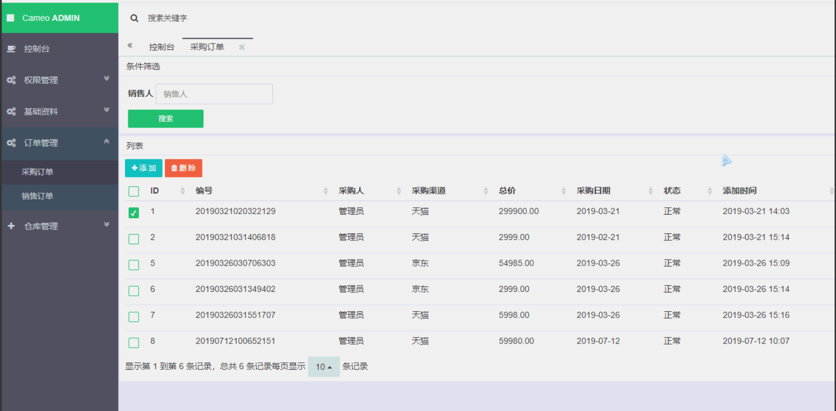Sort by 编号 column arrows

326,191
